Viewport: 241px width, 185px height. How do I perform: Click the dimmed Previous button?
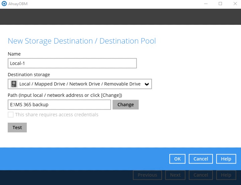coord(147,175)
